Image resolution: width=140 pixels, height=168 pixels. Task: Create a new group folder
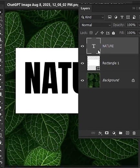pyautogui.click(x=121, y=133)
